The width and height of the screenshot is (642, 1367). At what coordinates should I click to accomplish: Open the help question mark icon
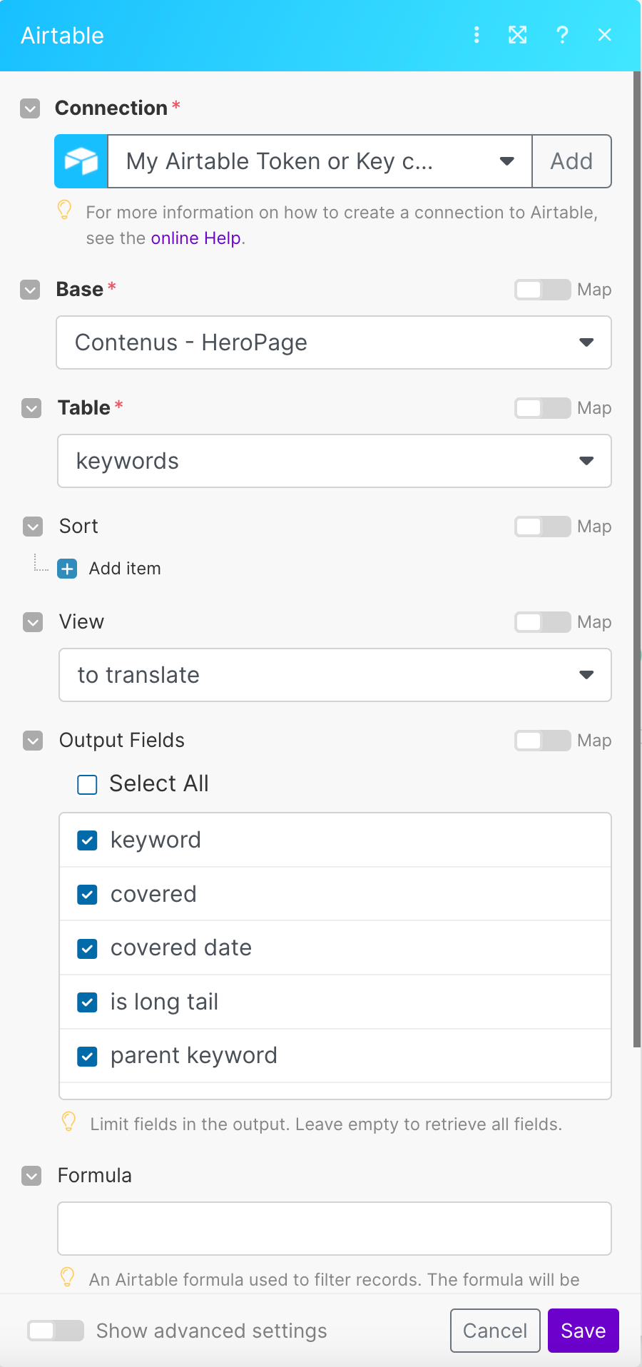[562, 34]
